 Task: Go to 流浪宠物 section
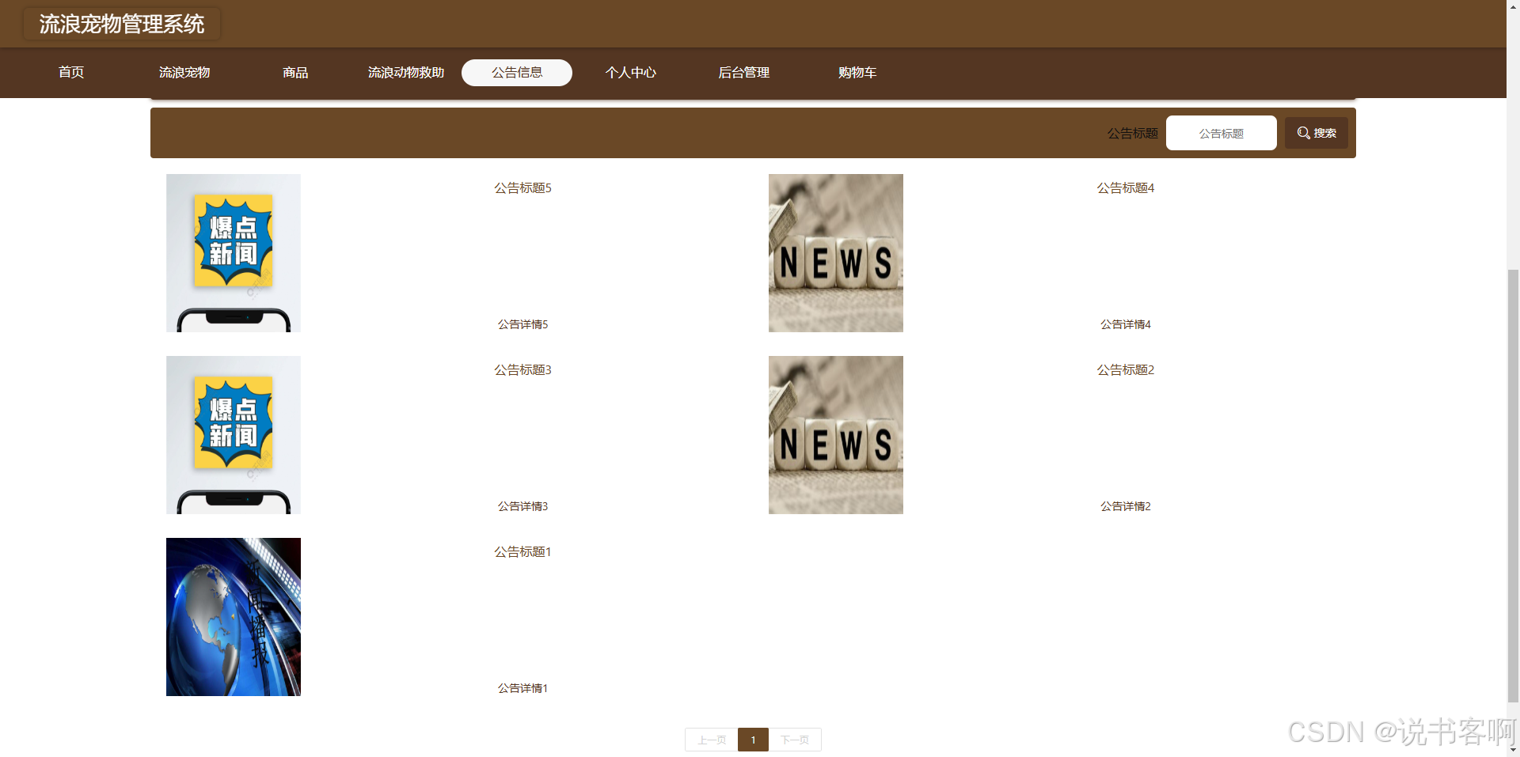click(184, 73)
